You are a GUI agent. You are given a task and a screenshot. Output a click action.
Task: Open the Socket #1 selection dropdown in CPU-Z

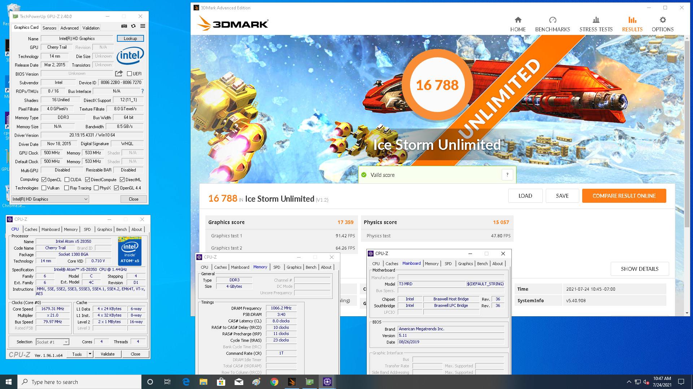point(53,342)
